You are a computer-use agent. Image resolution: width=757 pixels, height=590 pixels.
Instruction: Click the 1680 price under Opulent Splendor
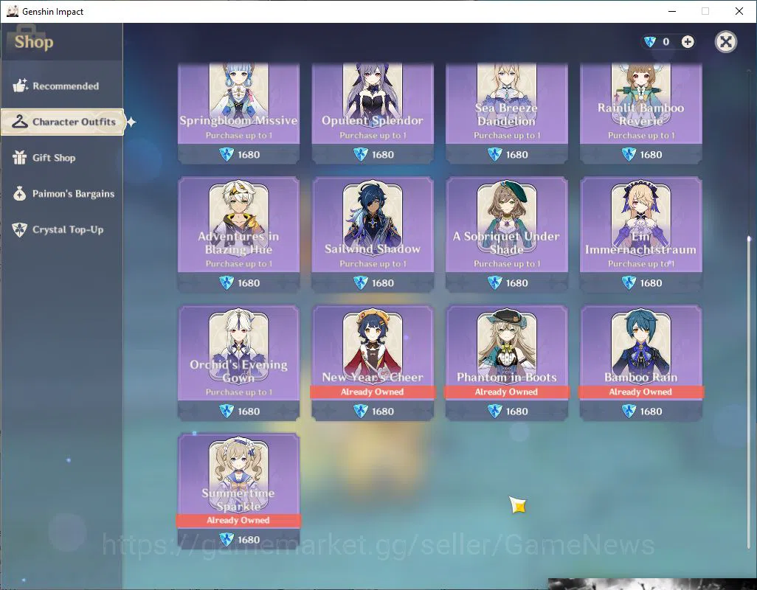[x=383, y=155]
